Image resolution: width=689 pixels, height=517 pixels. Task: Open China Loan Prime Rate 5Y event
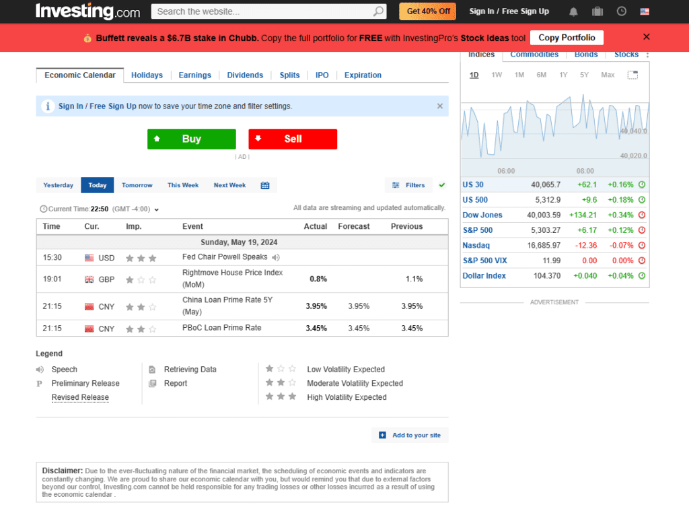227,306
